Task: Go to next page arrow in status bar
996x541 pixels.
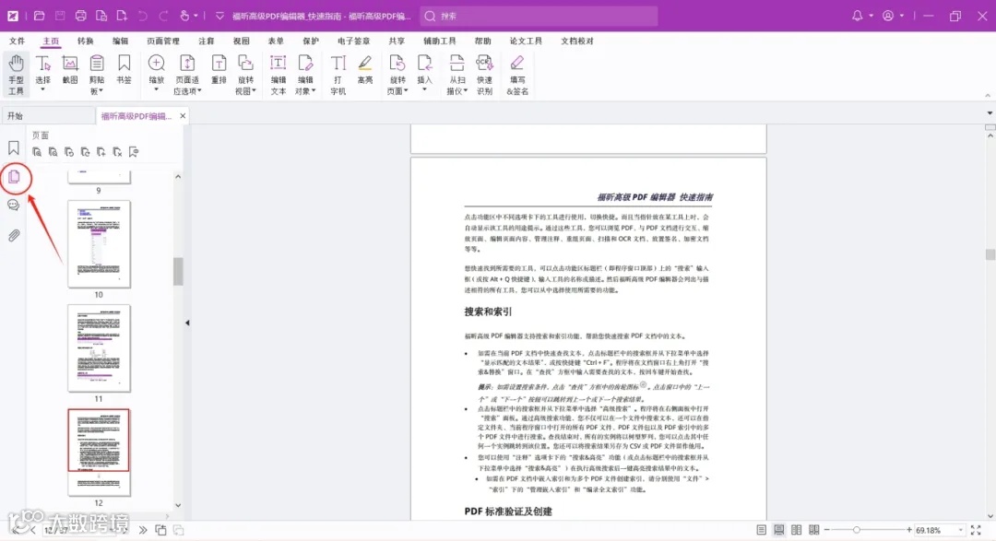Action: pyautogui.click(x=124, y=530)
